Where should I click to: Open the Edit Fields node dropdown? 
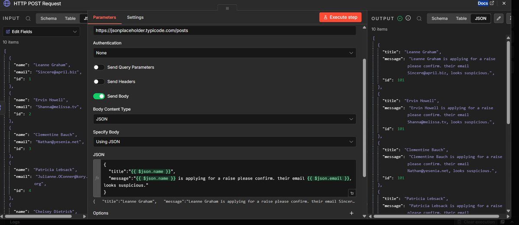(42, 32)
